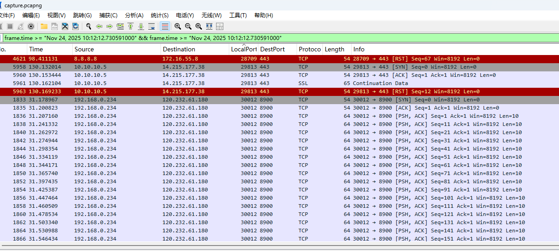Click the find packet magnifier icon

tap(89, 26)
